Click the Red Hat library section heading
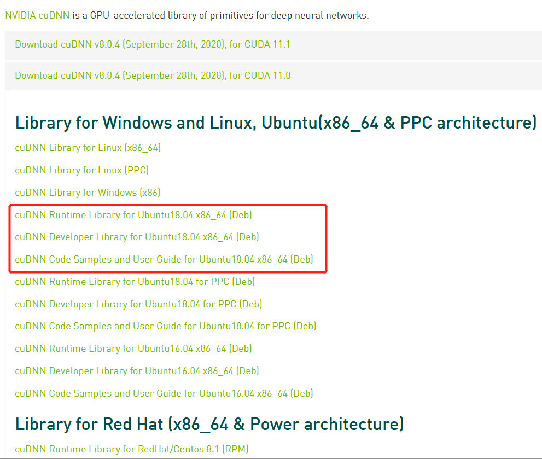Screen dimensions: 542x459 click(x=210, y=423)
